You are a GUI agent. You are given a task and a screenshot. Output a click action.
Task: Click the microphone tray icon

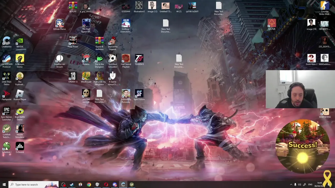(x=295, y=185)
